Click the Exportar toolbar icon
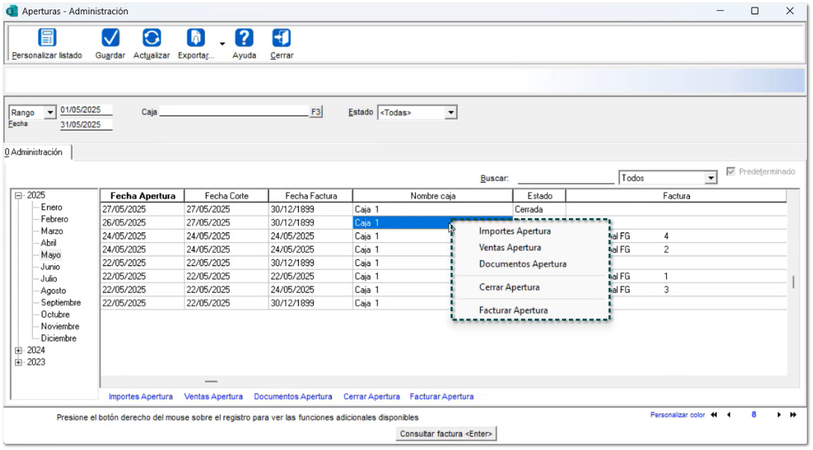Screen dimensions: 813x450 click(196, 38)
